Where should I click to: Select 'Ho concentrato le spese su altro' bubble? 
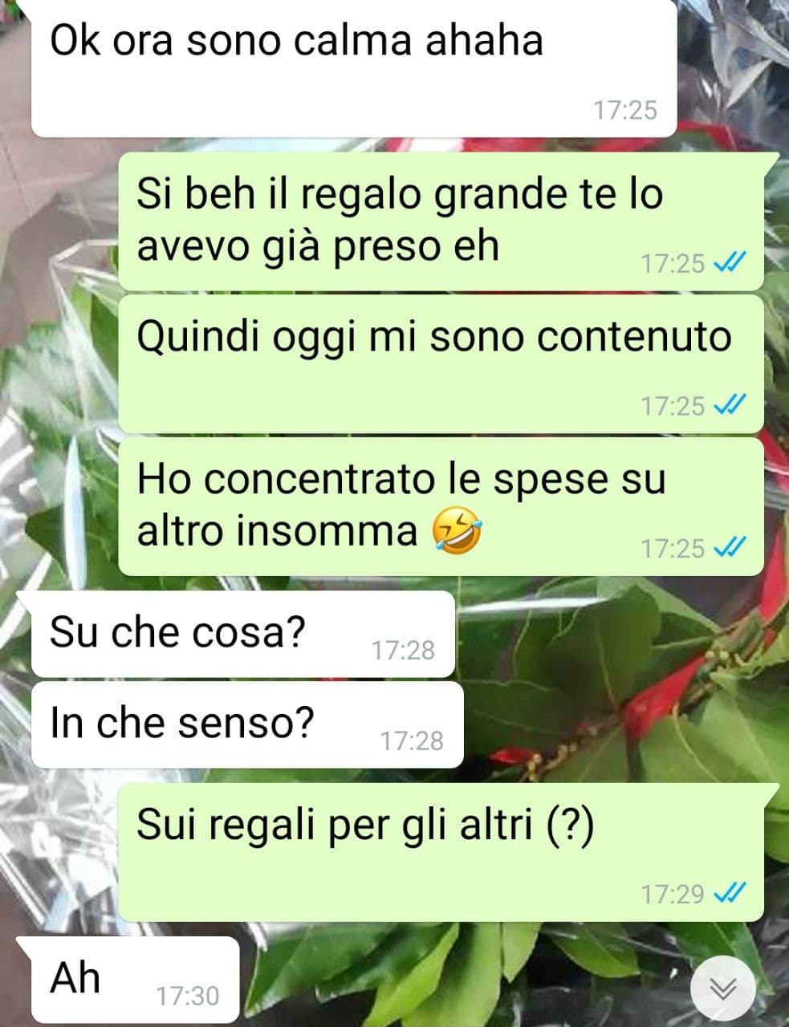441,506
